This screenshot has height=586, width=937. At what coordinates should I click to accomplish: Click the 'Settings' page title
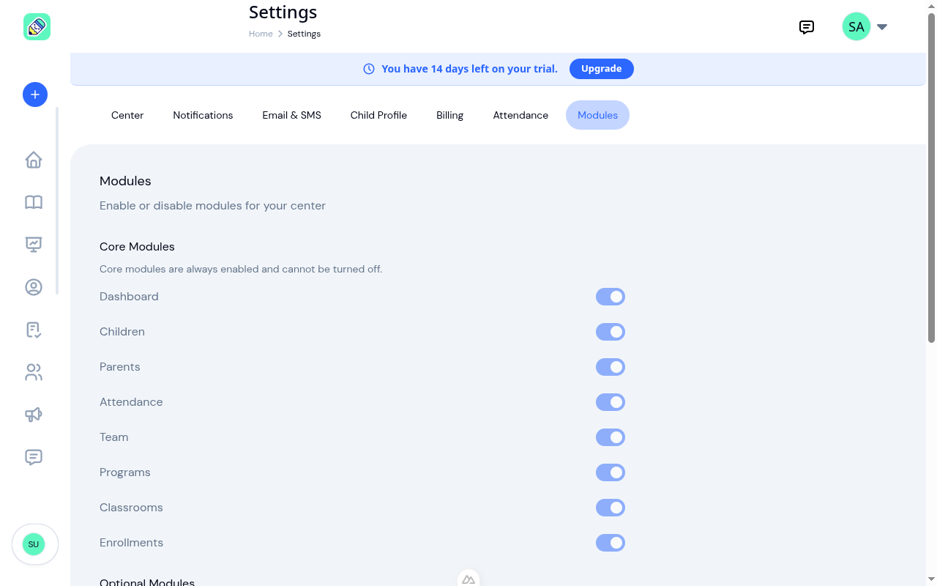point(283,12)
